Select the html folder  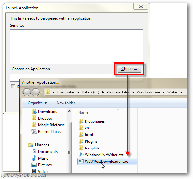(89, 135)
